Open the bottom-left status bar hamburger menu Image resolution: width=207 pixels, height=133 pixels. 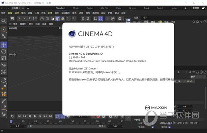pyautogui.click(x=2, y=131)
